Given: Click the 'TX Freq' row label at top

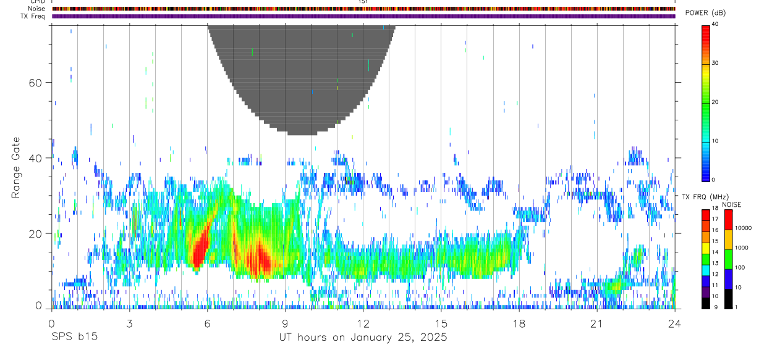Looking at the screenshot, I should point(33,16).
